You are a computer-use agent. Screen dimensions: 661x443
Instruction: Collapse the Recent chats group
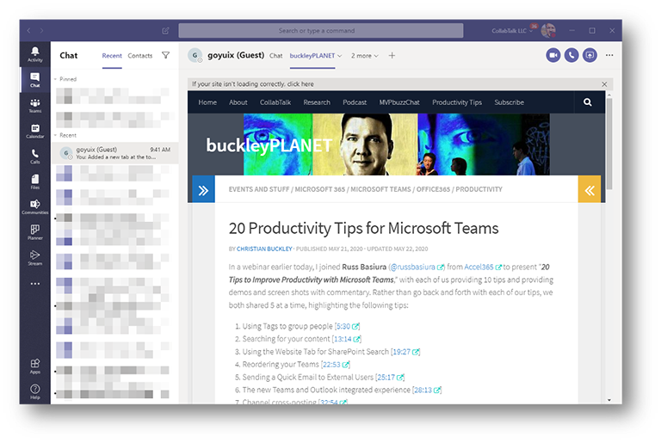pyautogui.click(x=55, y=135)
